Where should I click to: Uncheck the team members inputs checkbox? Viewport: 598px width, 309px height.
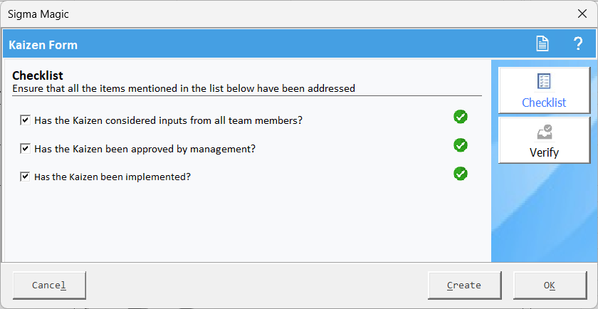[x=25, y=120]
